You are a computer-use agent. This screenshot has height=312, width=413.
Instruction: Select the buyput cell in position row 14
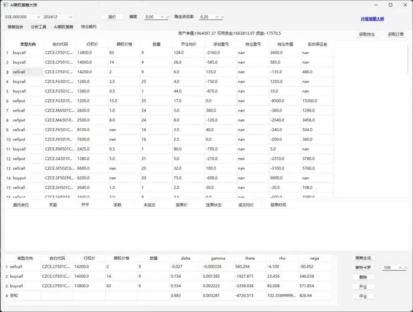coord(28,178)
